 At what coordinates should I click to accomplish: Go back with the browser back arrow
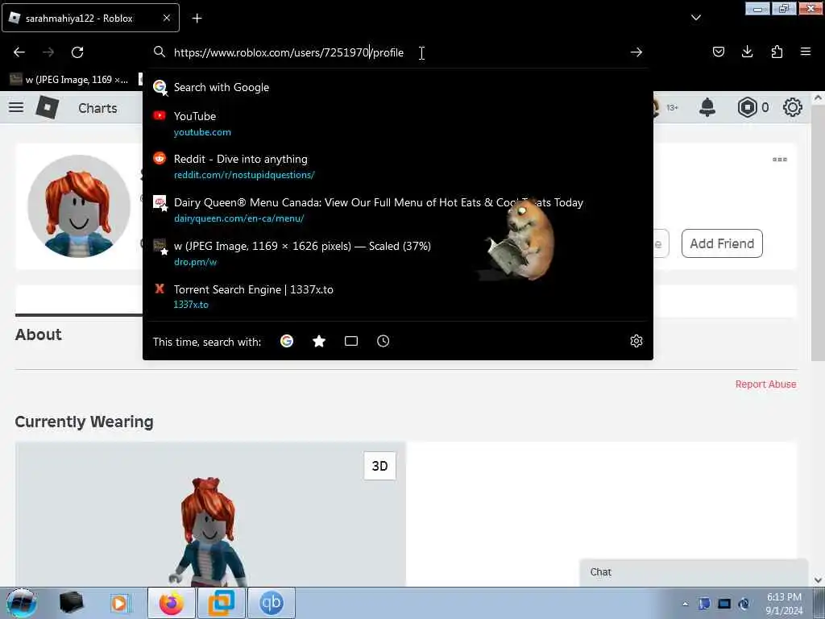(x=19, y=52)
